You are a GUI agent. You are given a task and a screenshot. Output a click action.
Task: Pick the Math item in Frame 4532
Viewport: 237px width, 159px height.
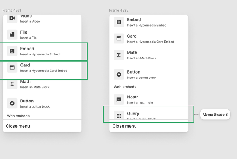pyautogui.click(x=149, y=55)
